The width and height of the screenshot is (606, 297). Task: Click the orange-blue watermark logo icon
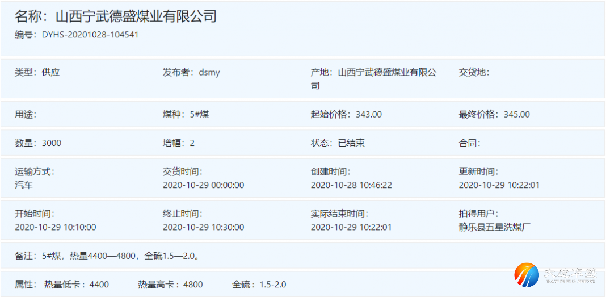tap(527, 275)
